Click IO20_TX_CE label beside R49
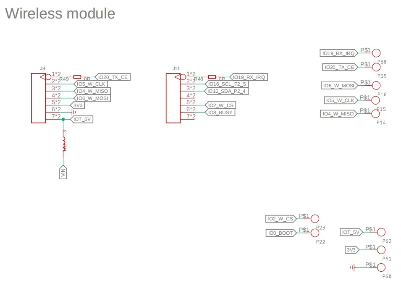401x296 pixels. [113, 77]
